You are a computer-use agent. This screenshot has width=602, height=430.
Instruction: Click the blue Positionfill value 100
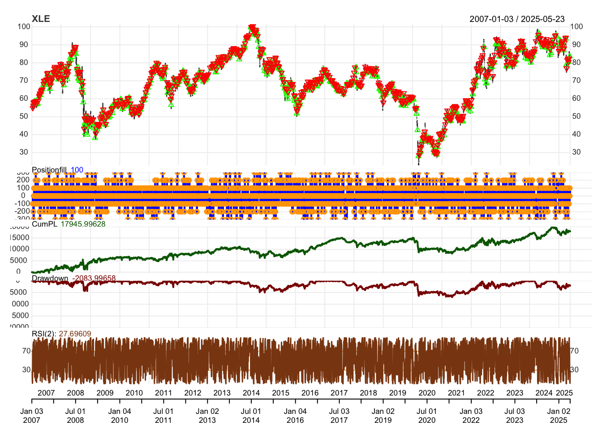tap(77, 170)
